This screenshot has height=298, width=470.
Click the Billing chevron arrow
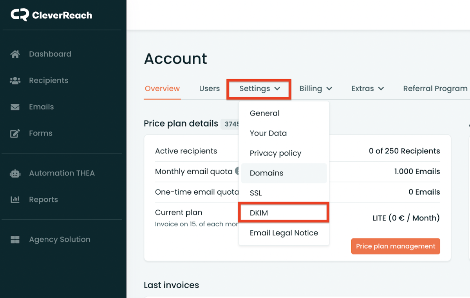(329, 89)
